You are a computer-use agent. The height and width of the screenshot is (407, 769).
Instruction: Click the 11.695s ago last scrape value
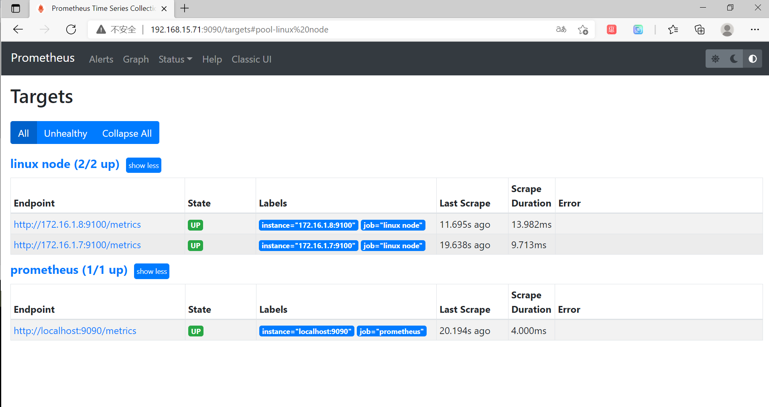point(465,225)
